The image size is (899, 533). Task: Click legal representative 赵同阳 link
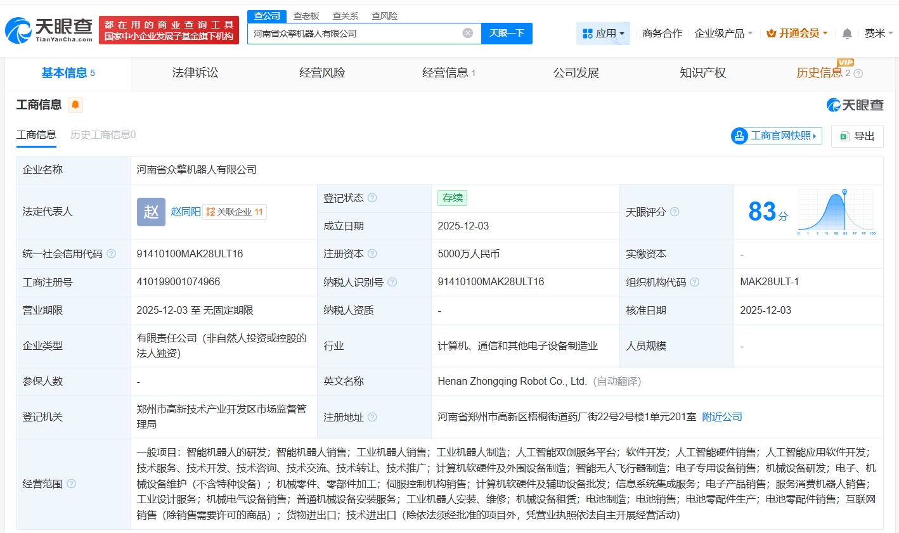186,212
